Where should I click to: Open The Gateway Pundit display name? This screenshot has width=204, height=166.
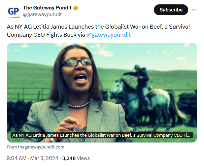point(47,8)
